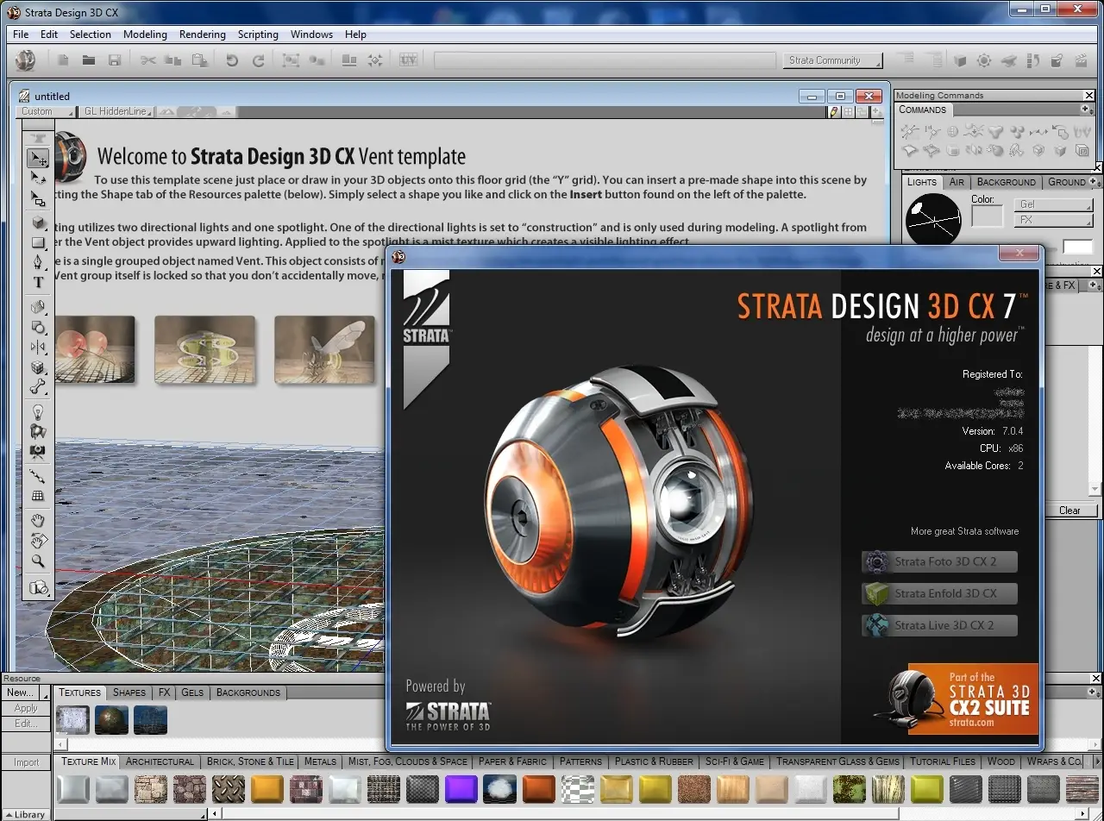Switch to the Ground environment tab
This screenshot has width=1104, height=821.
point(1067,182)
